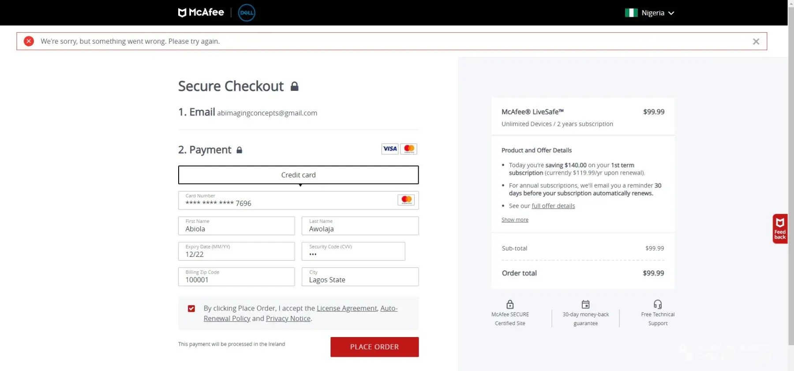Uncheck the License Agreement acceptance checkbox
Screen dimensions: 794x371
[191, 309]
